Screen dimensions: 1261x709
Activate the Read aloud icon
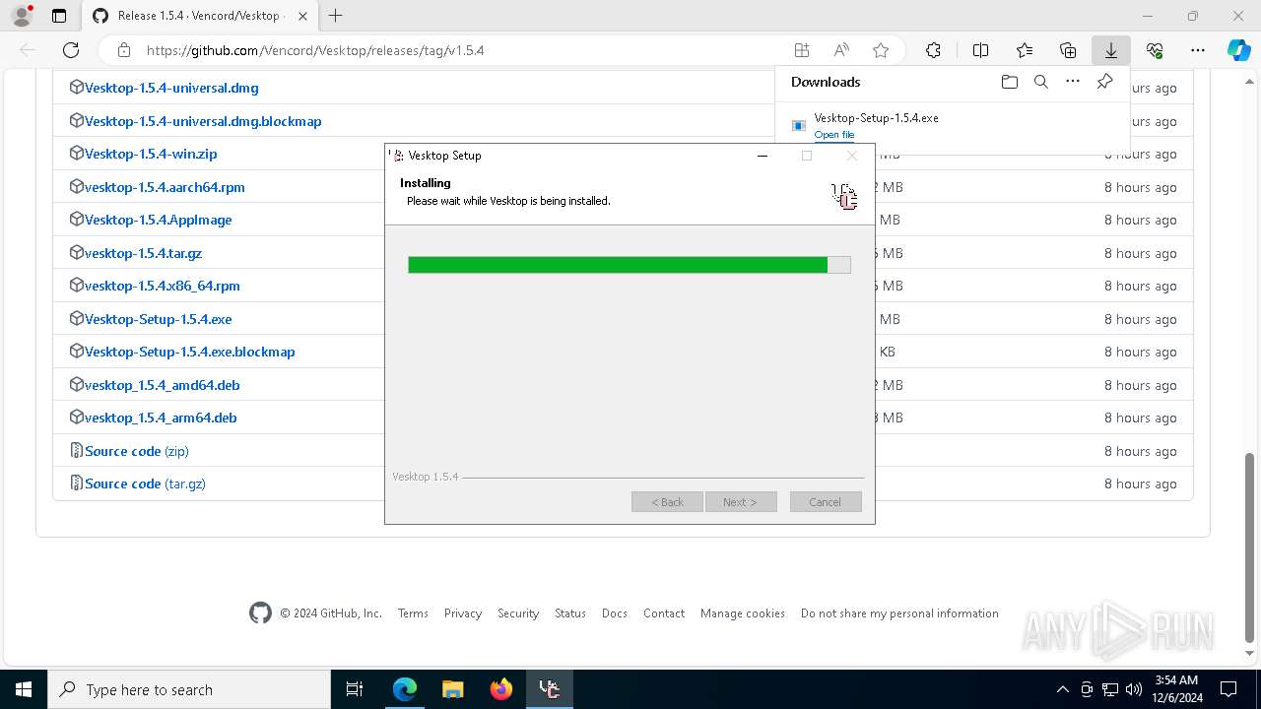coord(841,50)
